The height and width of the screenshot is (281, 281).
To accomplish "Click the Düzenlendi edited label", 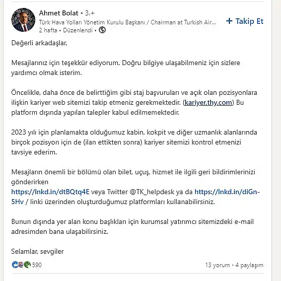I will (x=78, y=30).
